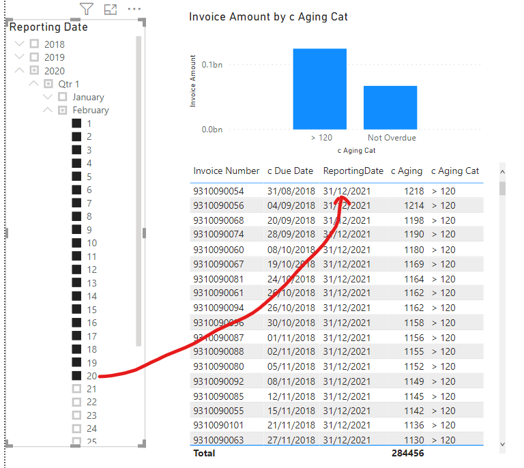
Task: Sort table by c Aging header
Action: coord(407,171)
